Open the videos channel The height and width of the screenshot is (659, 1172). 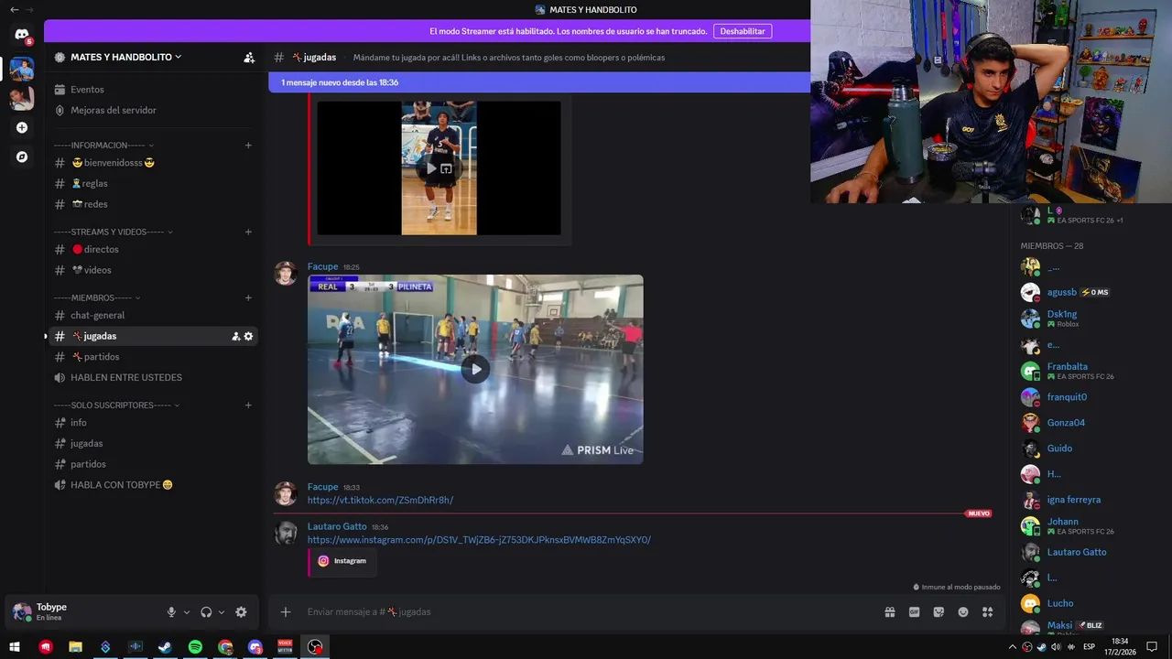coord(152,270)
